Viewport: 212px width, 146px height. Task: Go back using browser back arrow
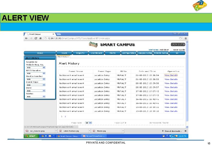tap(26, 38)
